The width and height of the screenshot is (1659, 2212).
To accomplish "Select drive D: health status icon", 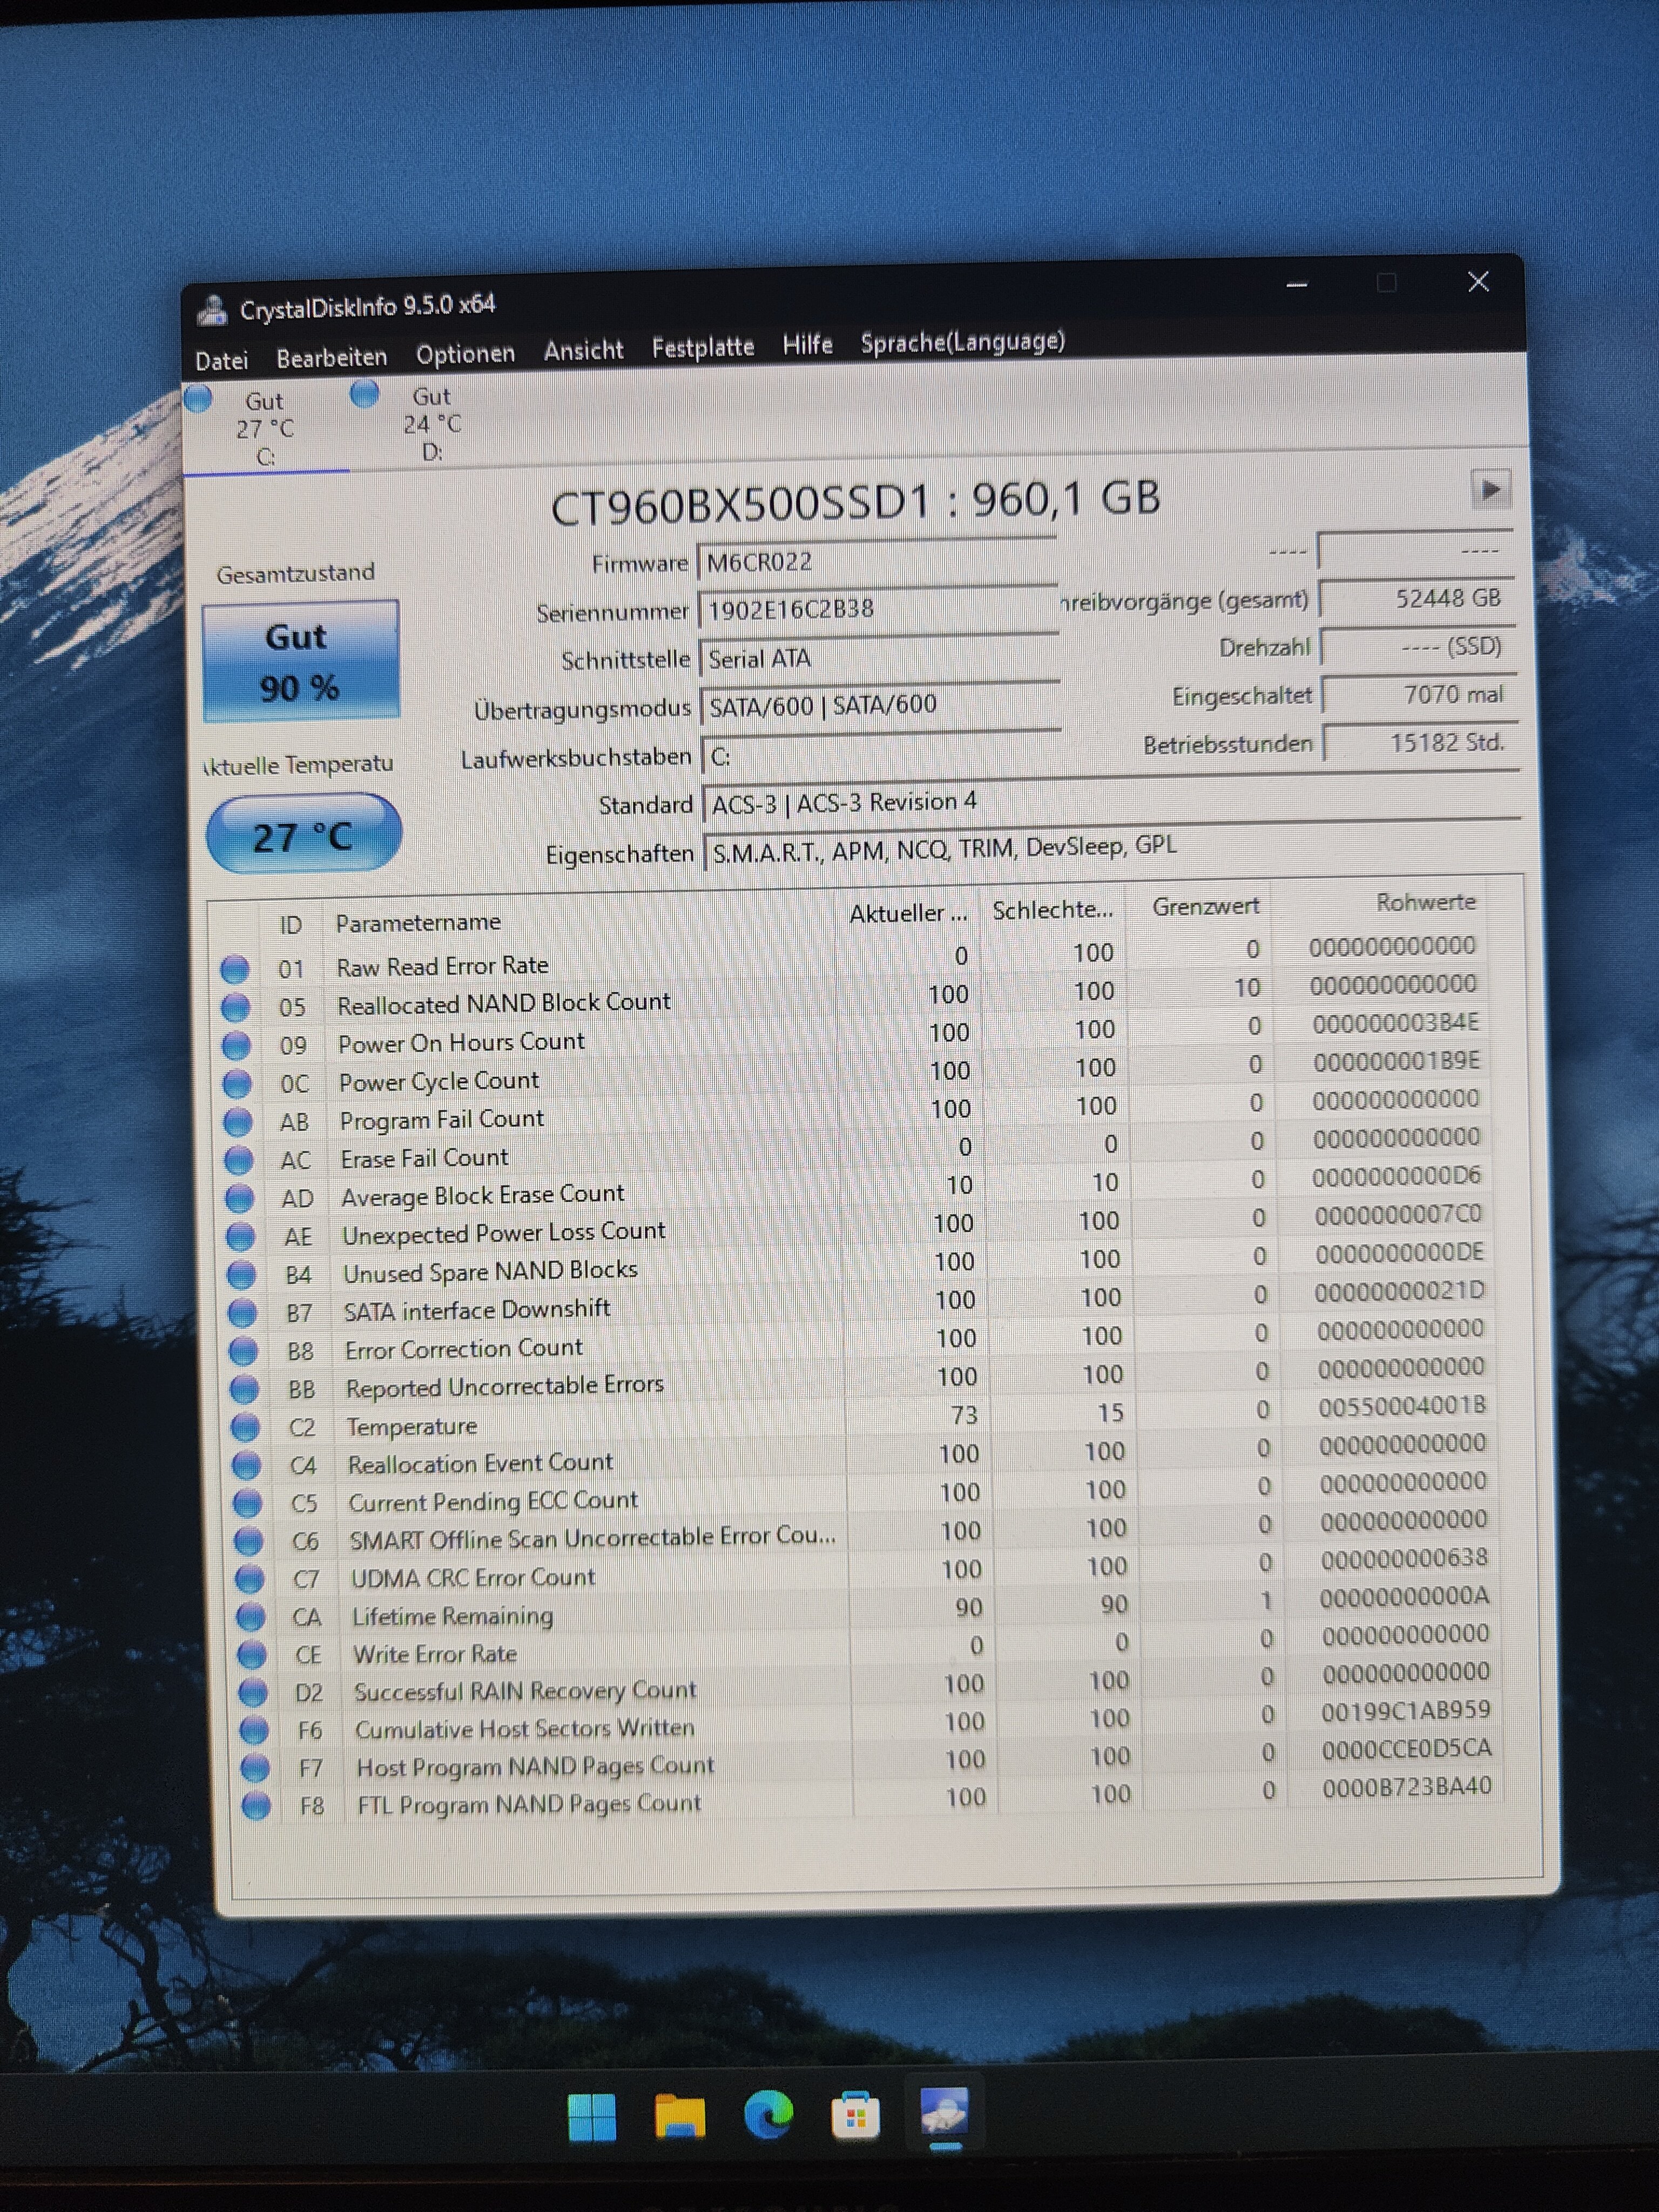I will [365, 394].
